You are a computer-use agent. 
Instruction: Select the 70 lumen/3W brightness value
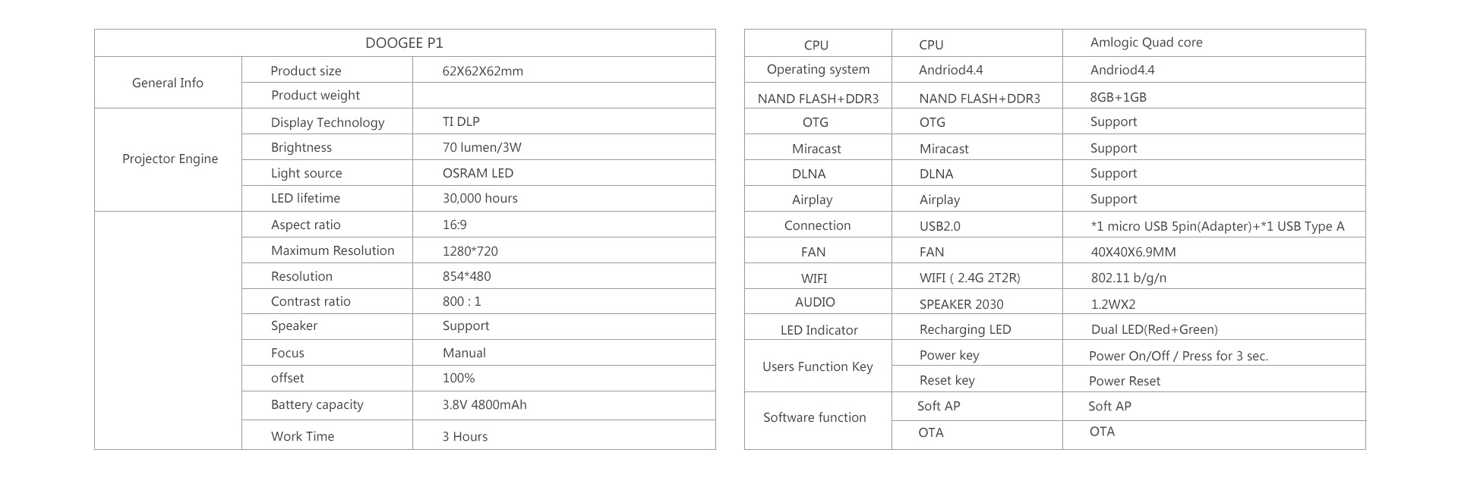click(482, 147)
